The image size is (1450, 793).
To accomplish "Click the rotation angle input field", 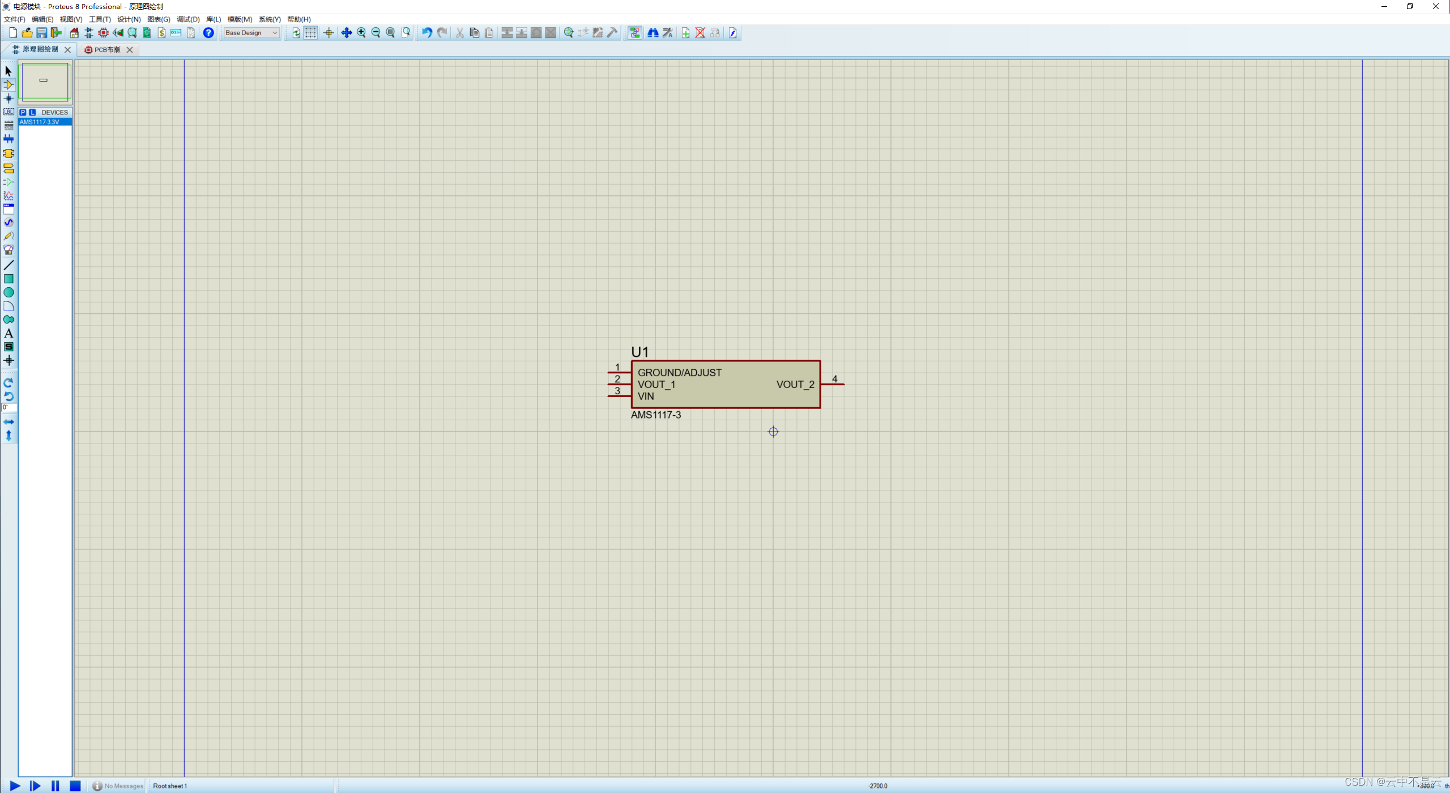I will [x=9, y=407].
